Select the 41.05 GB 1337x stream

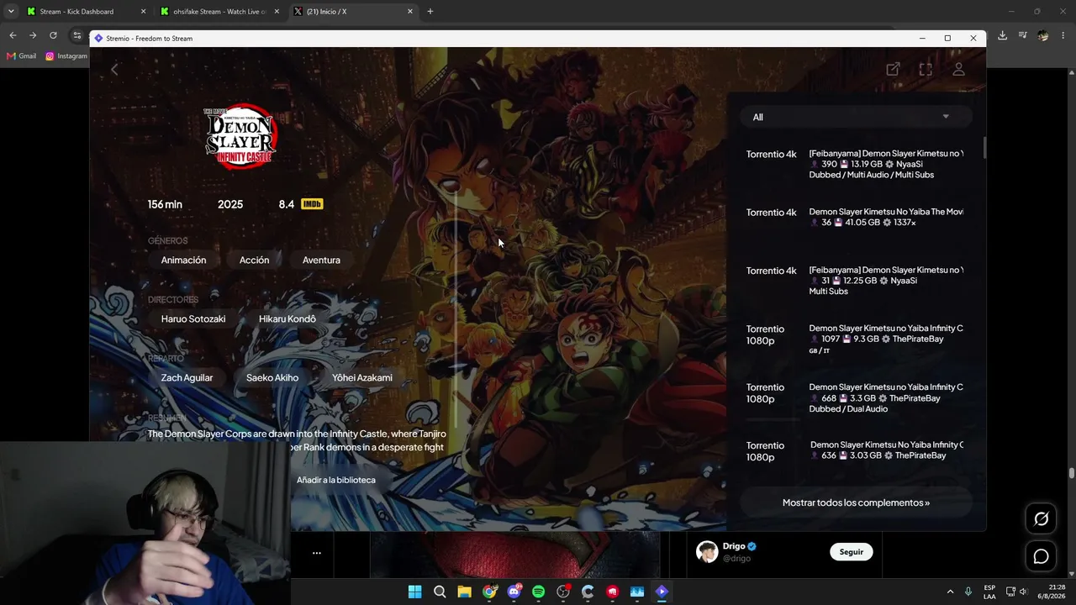[x=856, y=218]
